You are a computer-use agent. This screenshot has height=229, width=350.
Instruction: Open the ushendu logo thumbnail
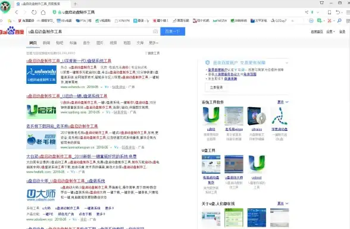pos(41,74)
